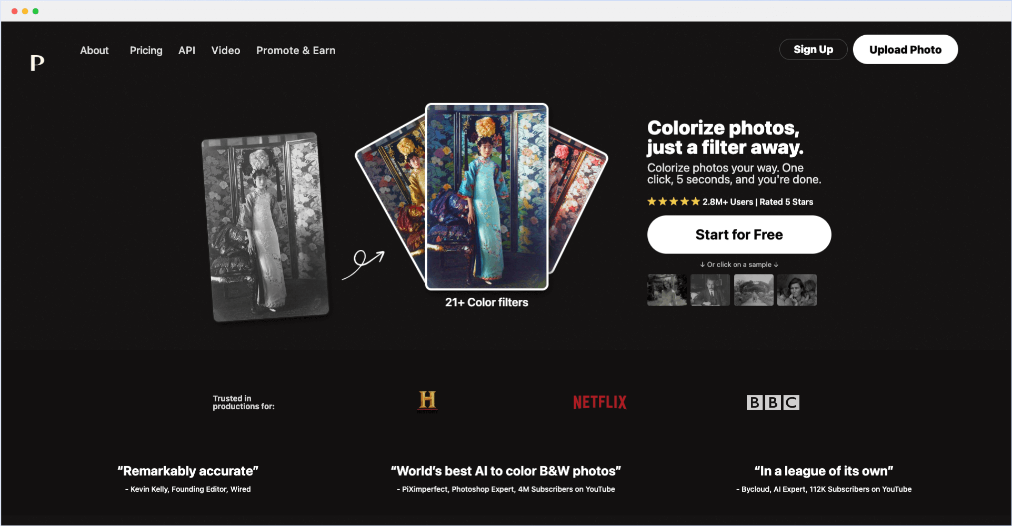Click the original black-and-white photo
Image resolution: width=1012 pixels, height=526 pixels.
pyautogui.click(x=265, y=227)
